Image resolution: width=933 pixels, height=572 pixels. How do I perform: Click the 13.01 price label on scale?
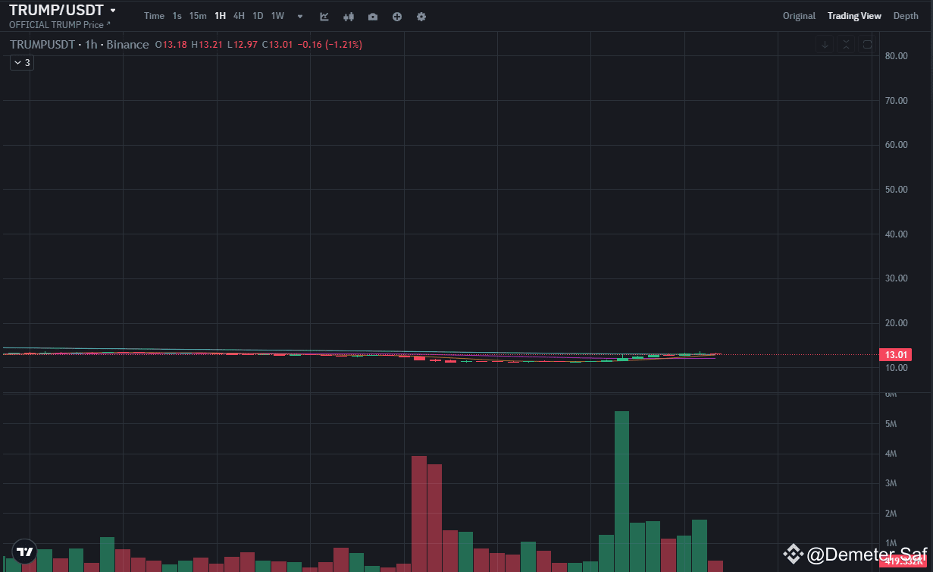(895, 354)
